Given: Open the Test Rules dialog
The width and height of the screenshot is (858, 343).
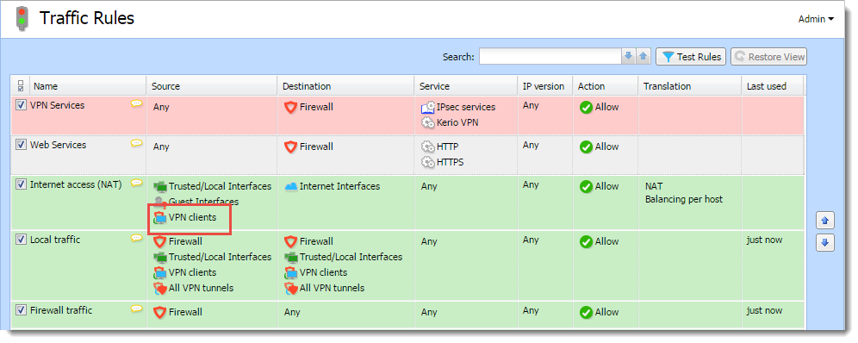Looking at the screenshot, I should click(691, 56).
